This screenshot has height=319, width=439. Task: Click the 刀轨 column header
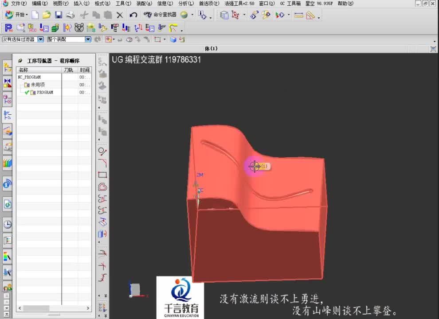click(70, 70)
